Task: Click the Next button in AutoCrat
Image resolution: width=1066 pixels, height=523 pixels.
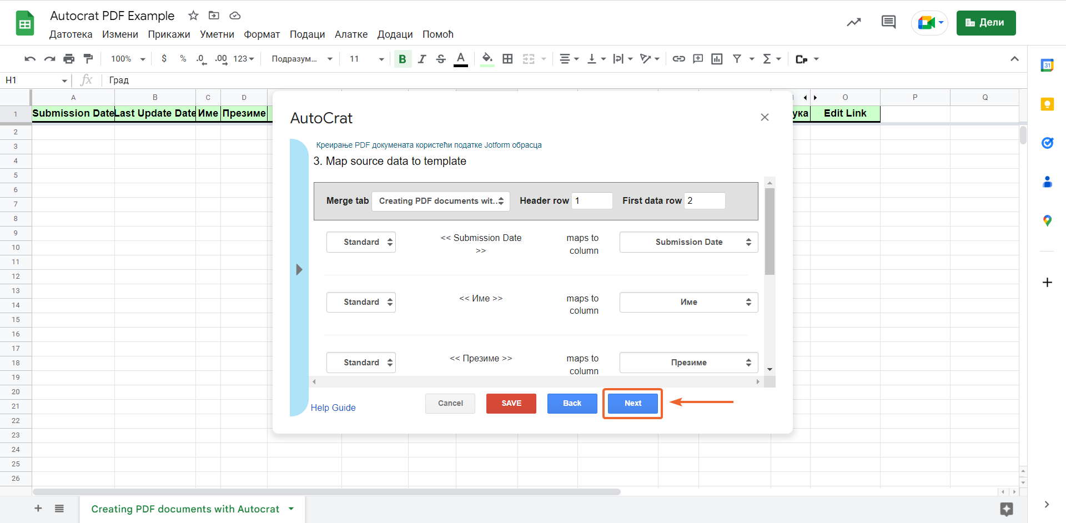Action: [632, 404]
